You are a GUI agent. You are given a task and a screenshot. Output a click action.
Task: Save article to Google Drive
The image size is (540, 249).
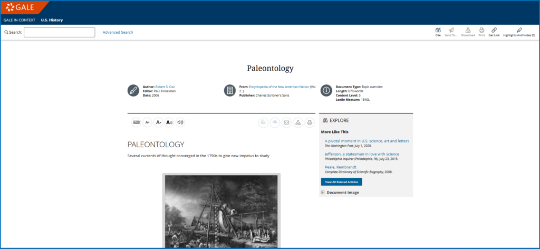click(x=263, y=122)
